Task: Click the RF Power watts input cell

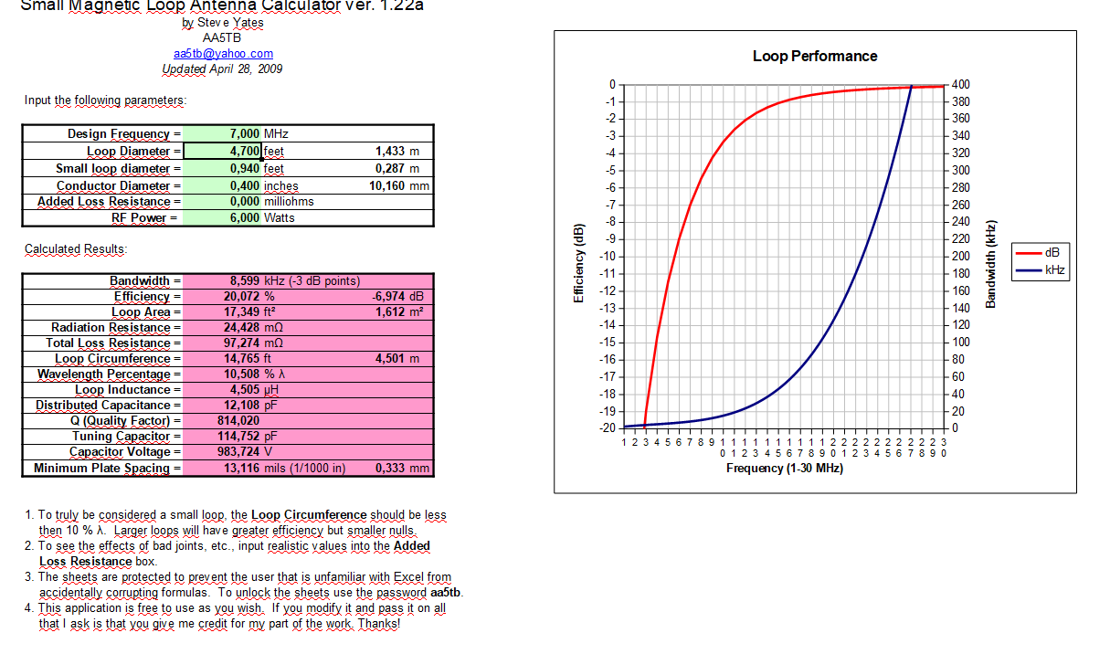Action: click(223, 218)
